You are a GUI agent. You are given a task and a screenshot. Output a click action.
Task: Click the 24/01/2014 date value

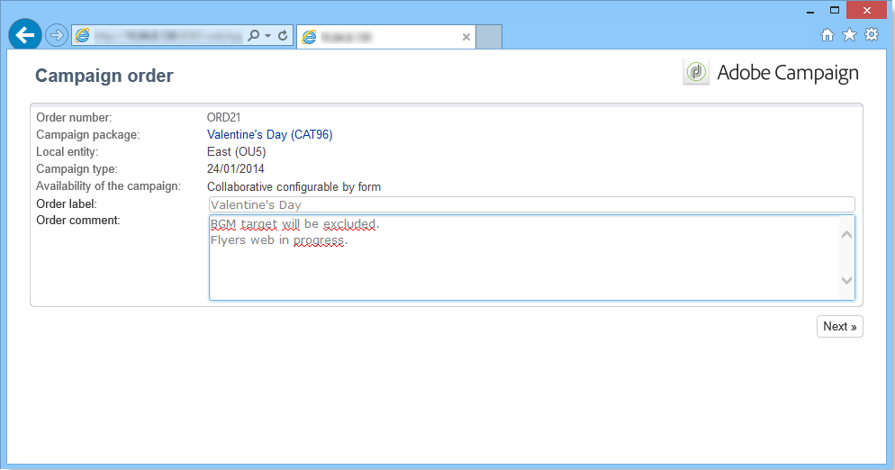[x=236, y=169]
